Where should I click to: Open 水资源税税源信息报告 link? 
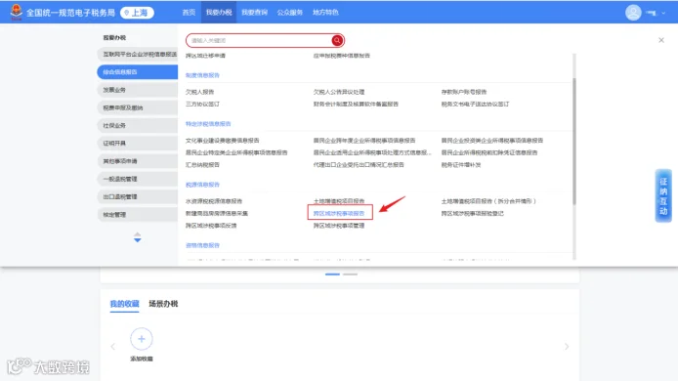(x=214, y=201)
